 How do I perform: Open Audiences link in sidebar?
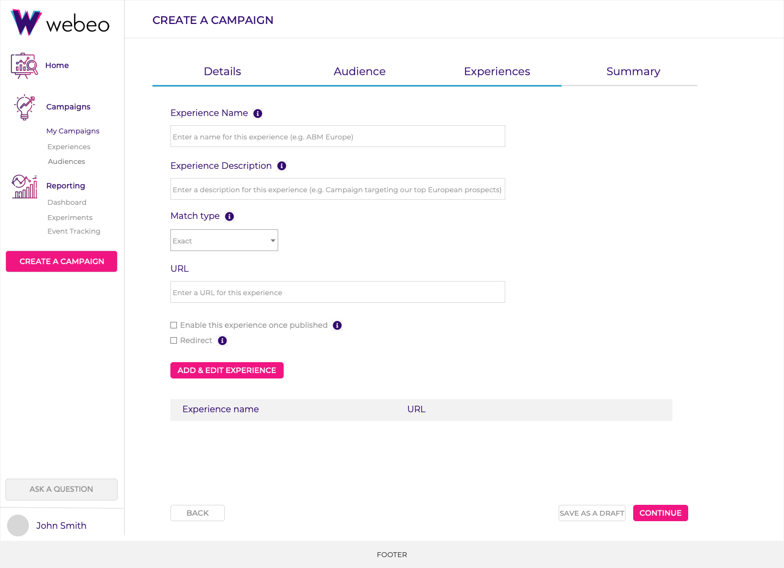point(66,162)
